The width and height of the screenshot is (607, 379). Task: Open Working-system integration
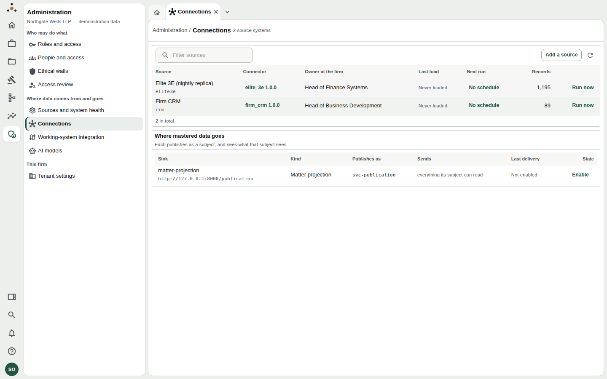84,137
